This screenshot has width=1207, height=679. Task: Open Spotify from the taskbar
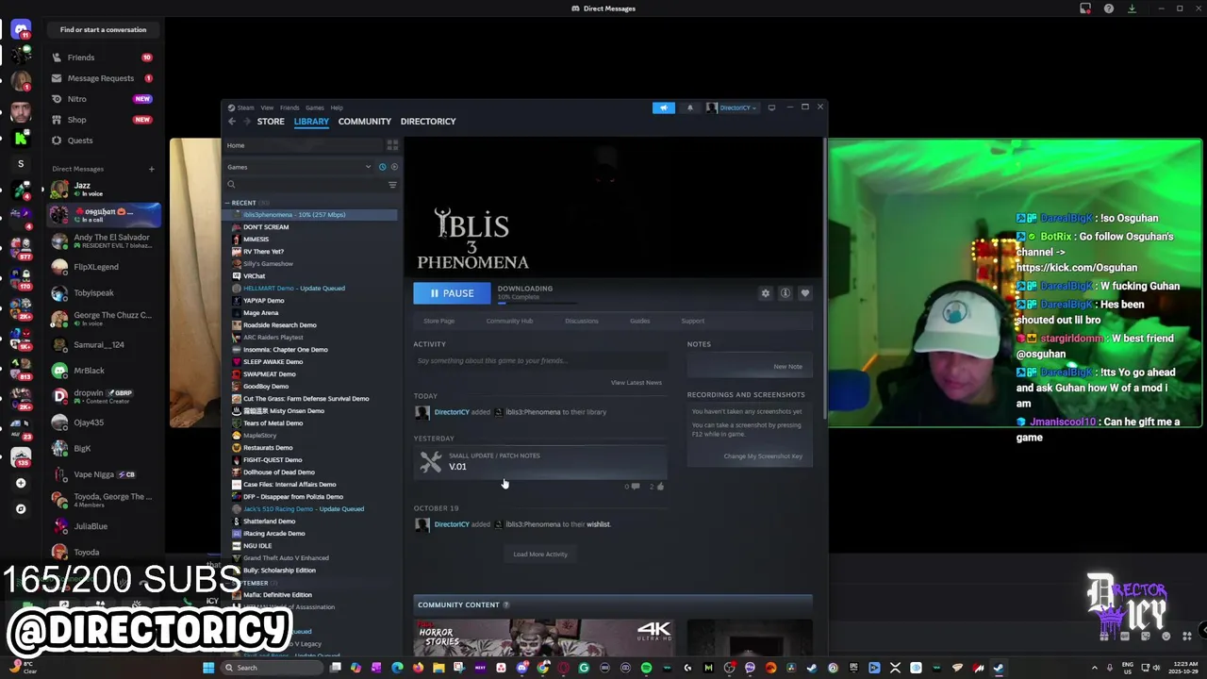pos(646,668)
